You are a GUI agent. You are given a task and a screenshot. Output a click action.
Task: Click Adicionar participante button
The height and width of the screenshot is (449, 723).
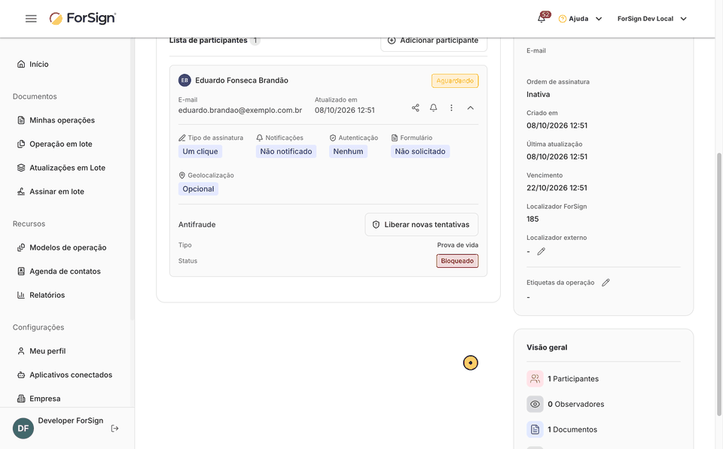434,41
